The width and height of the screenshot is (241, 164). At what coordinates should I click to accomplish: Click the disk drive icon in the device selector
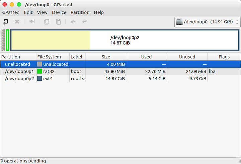[x=179, y=22]
